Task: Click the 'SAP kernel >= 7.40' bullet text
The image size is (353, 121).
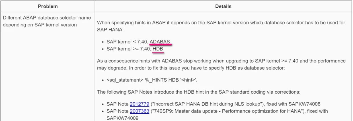Action: tap(129, 49)
